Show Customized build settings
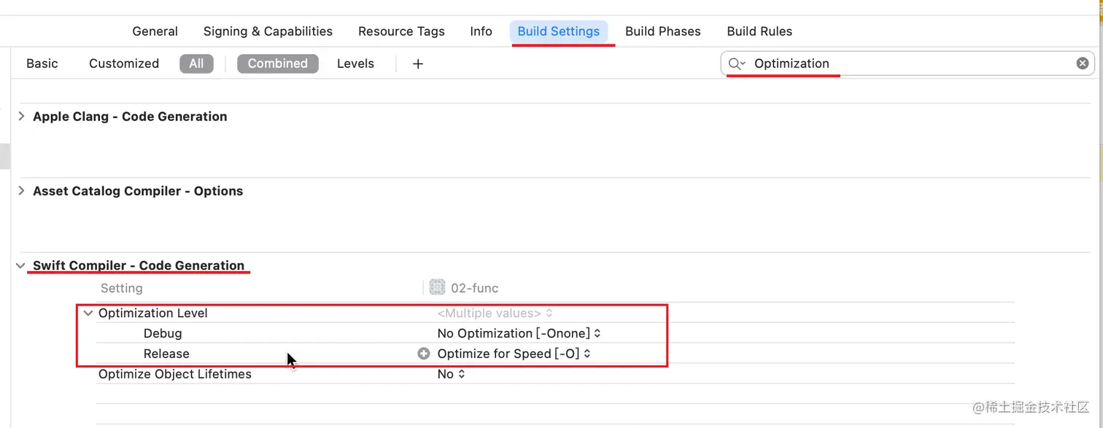Screen dimensions: 1103x428 coord(124,63)
